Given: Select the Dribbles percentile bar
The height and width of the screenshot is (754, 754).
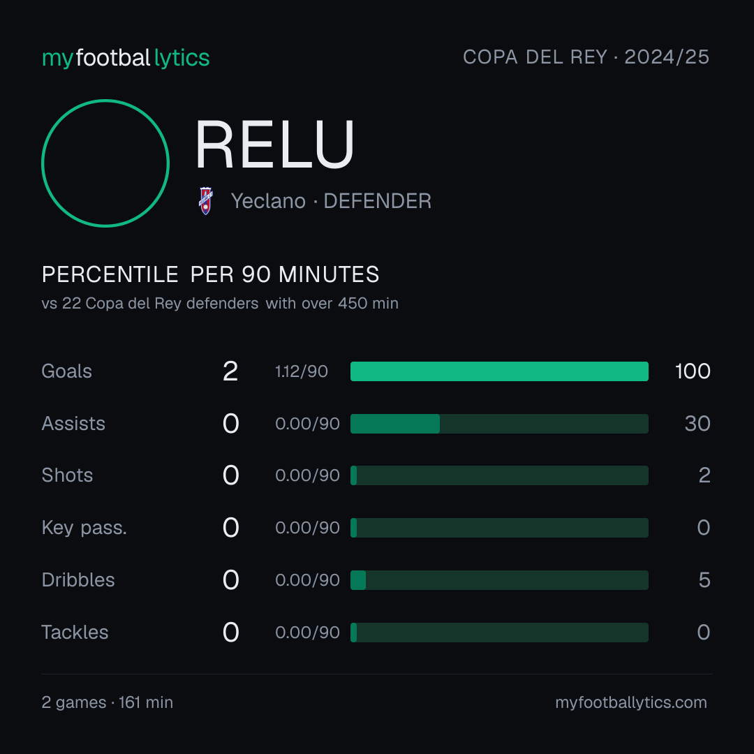Looking at the screenshot, I should coord(499,580).
